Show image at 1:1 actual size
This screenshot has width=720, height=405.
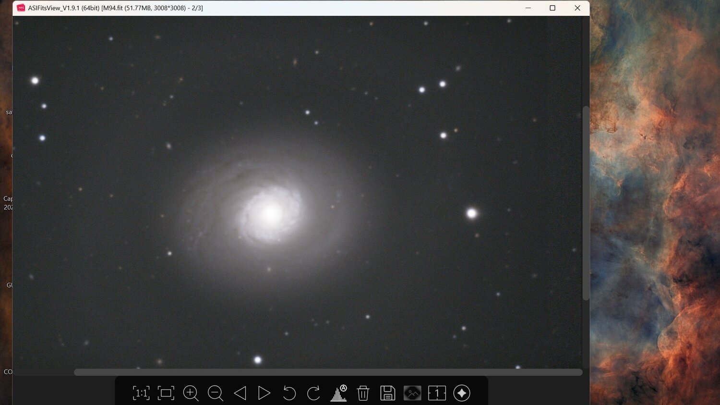[141, 393]
